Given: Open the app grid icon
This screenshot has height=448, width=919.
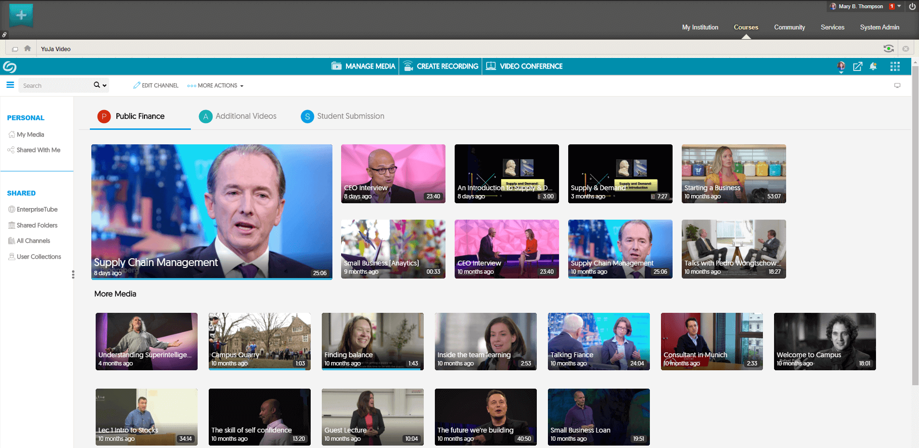Looking at the screenshot, I should point(895,66).
